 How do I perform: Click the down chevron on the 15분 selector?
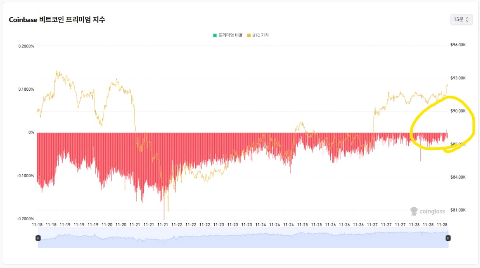point(467,20)
